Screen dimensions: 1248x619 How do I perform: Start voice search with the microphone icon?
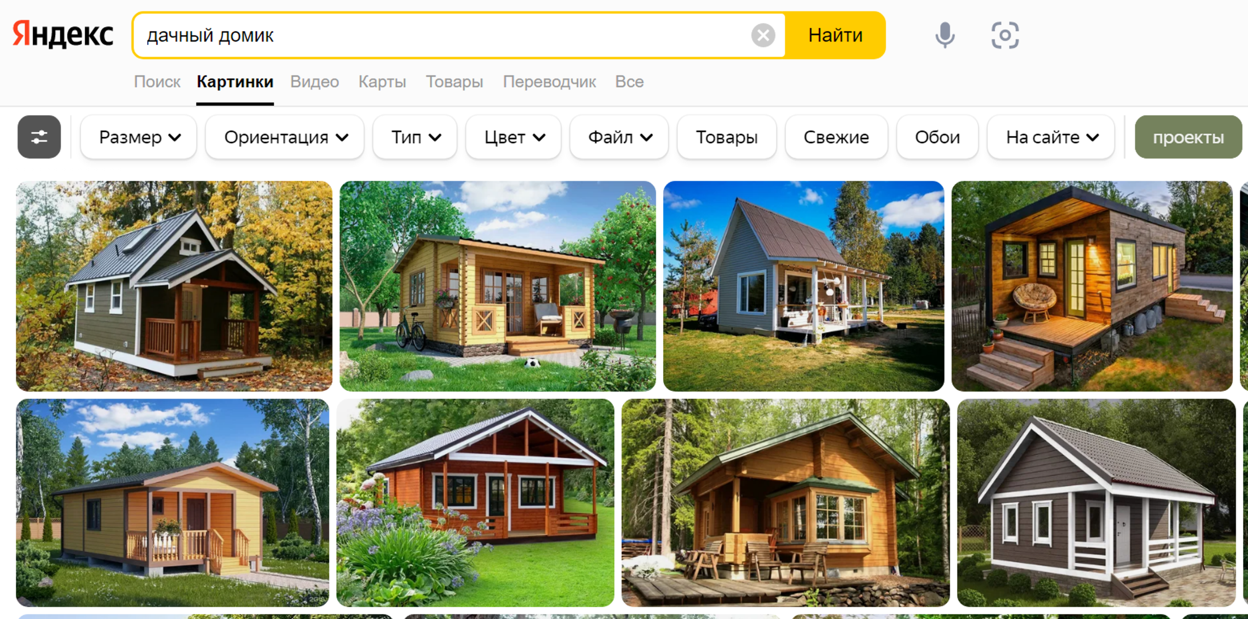[944, 35]
